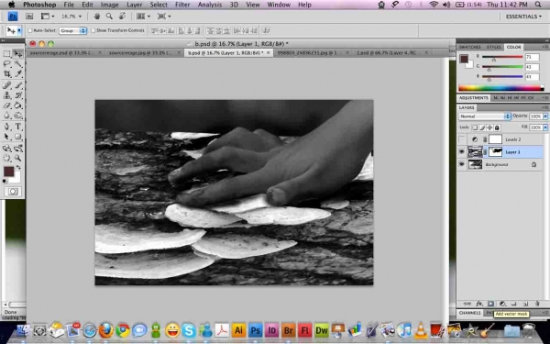Swap foreground and background colors
This screenshot has height=344, width=550.
pos(18,168)
